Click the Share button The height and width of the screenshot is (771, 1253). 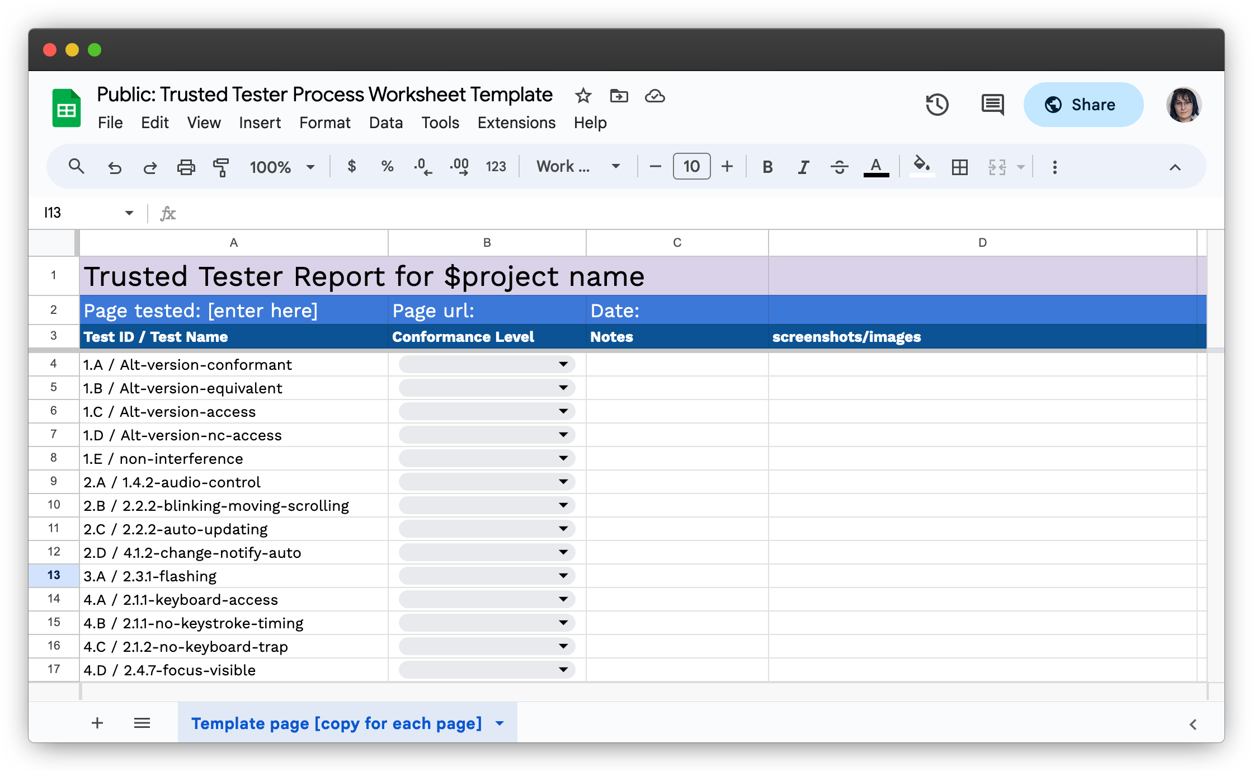coord(1083,105)
